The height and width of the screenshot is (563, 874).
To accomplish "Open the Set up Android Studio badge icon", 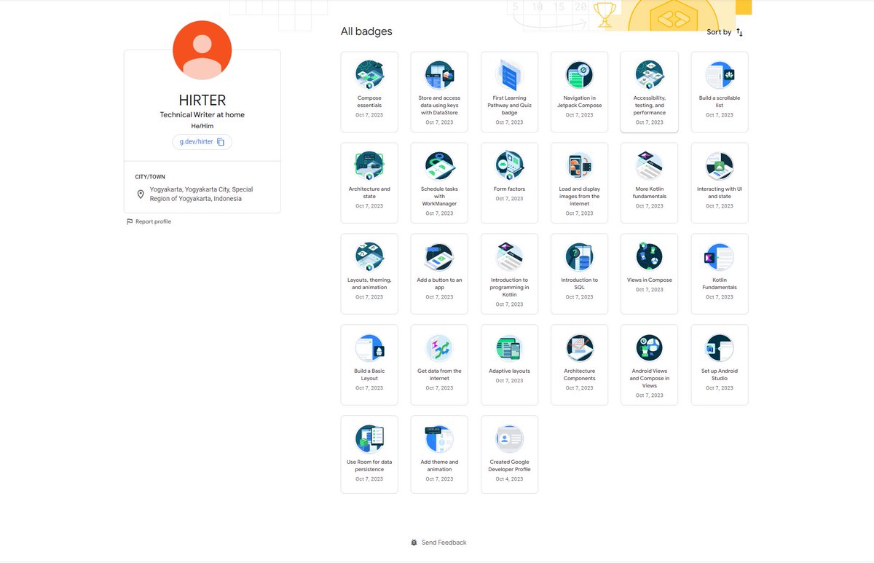I will point(720,348).
